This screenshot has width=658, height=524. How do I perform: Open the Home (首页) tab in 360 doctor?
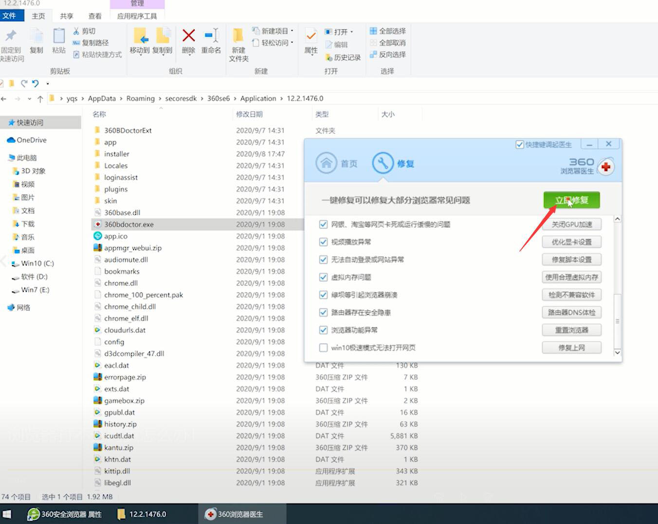(x=337, y=164)
